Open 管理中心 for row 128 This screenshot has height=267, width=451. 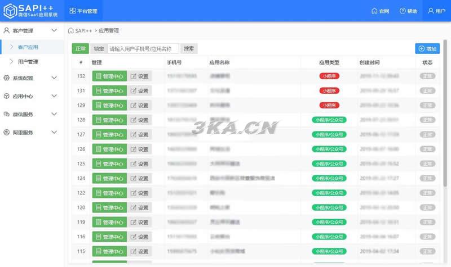(x=109, y=120)
